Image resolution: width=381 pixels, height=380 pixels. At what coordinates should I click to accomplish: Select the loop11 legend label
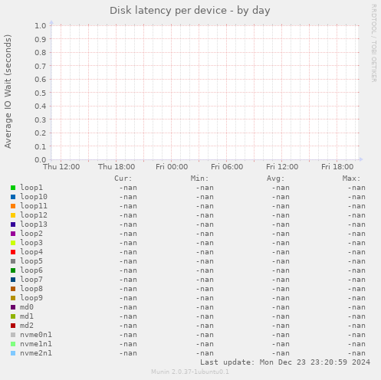(34, 206)
